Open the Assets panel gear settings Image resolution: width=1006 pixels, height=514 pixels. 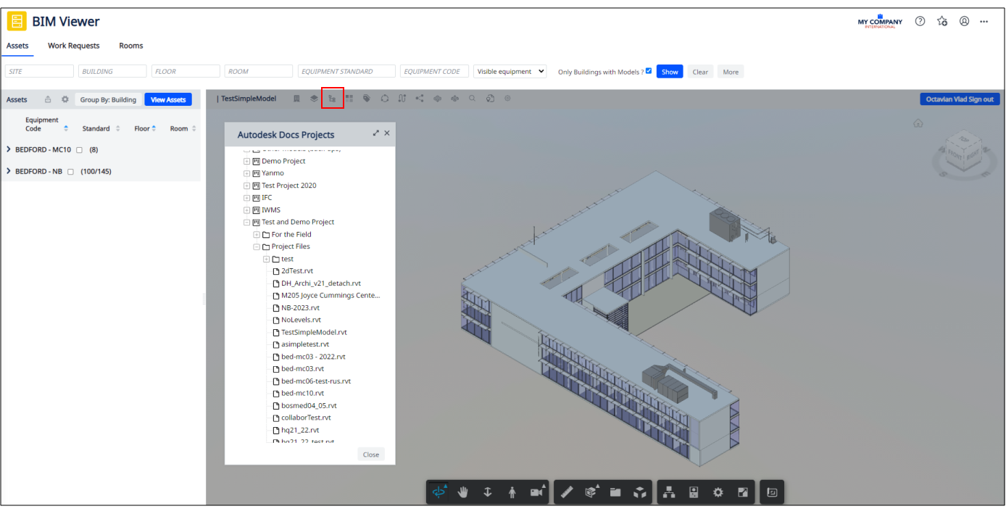coord(65,99)
